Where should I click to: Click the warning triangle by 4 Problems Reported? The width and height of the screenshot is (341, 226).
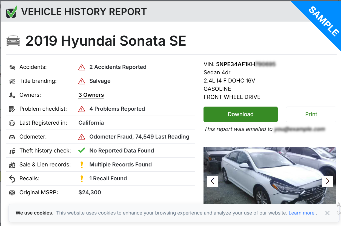click(82, 109)
